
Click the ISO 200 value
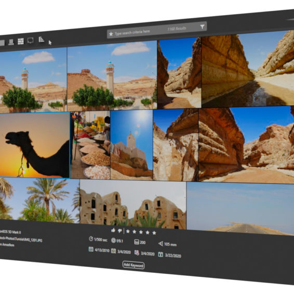pyautogui.click(x=143, y=243)
